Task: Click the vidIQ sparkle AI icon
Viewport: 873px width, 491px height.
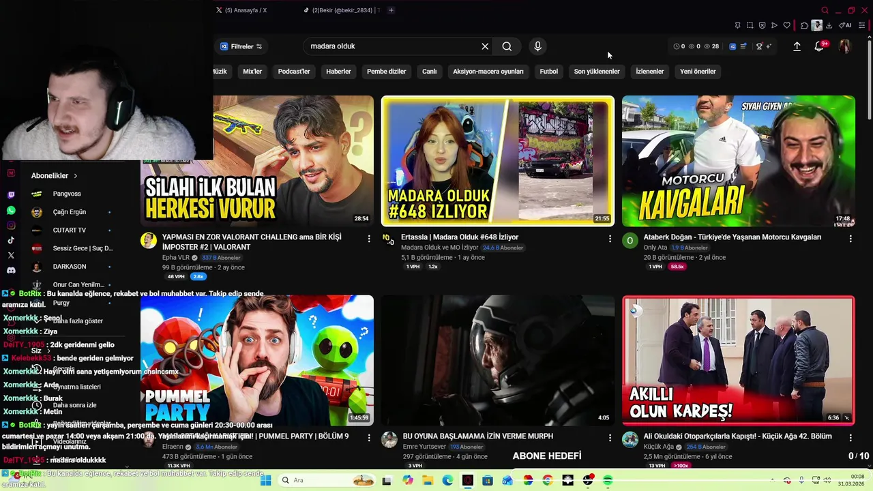Action: 769,46
